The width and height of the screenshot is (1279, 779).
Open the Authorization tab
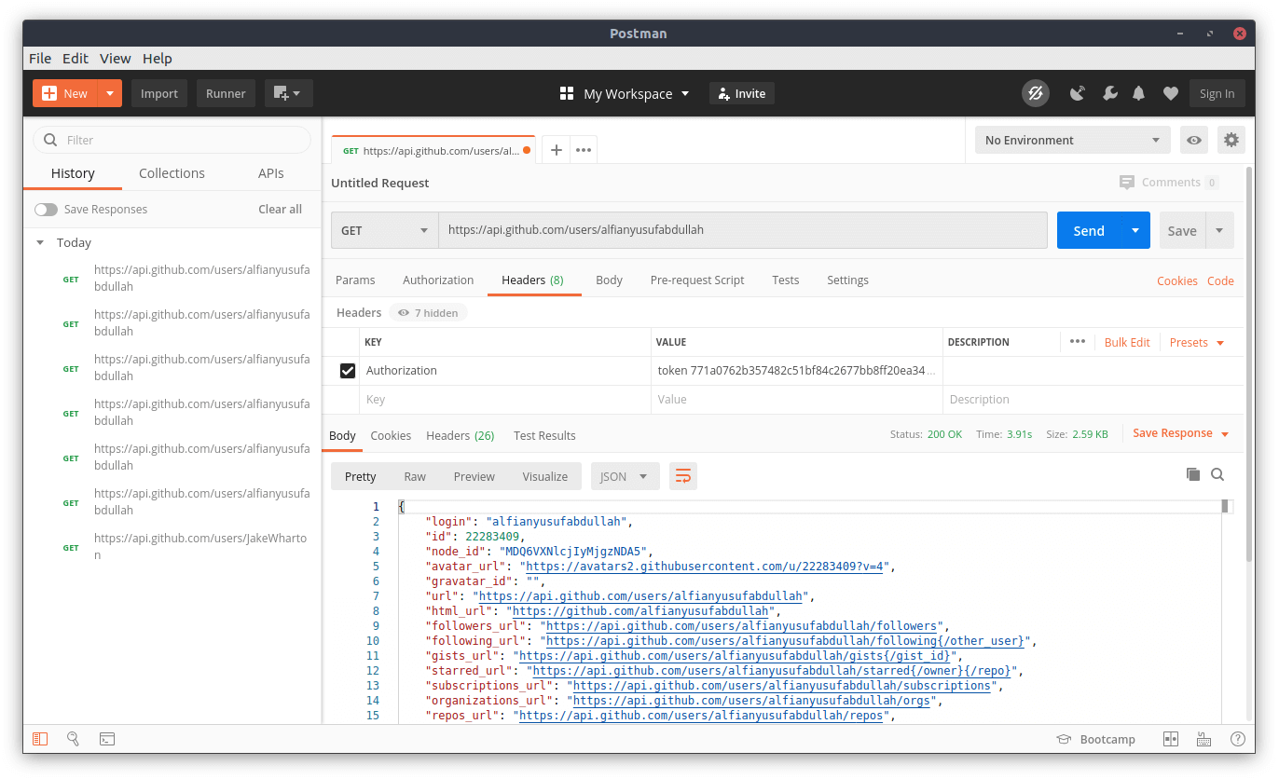[438, 280]
